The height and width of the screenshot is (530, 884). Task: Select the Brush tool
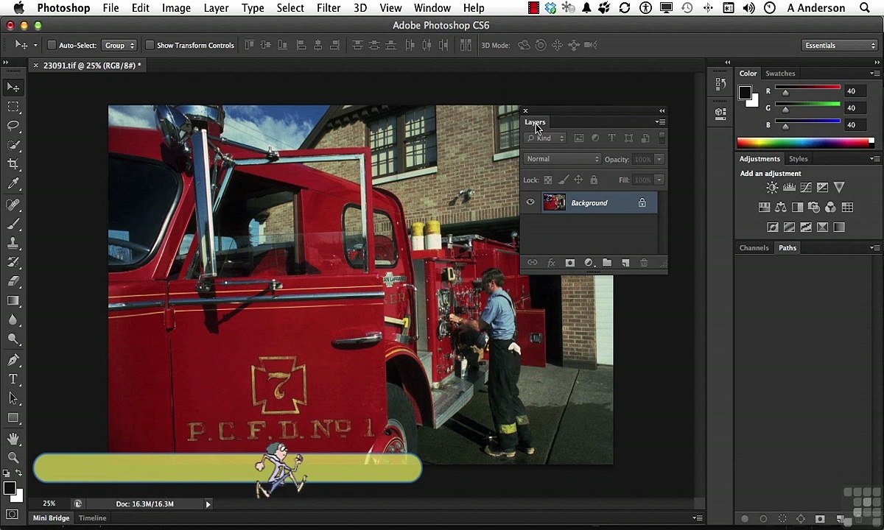coord(13,224)
